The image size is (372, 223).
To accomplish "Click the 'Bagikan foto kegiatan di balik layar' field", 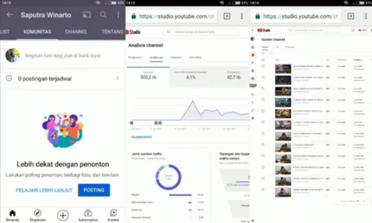I will click(x=63, y=56).
